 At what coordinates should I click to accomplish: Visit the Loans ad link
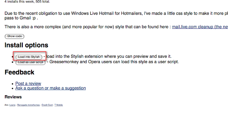click(x=12, y=105)
